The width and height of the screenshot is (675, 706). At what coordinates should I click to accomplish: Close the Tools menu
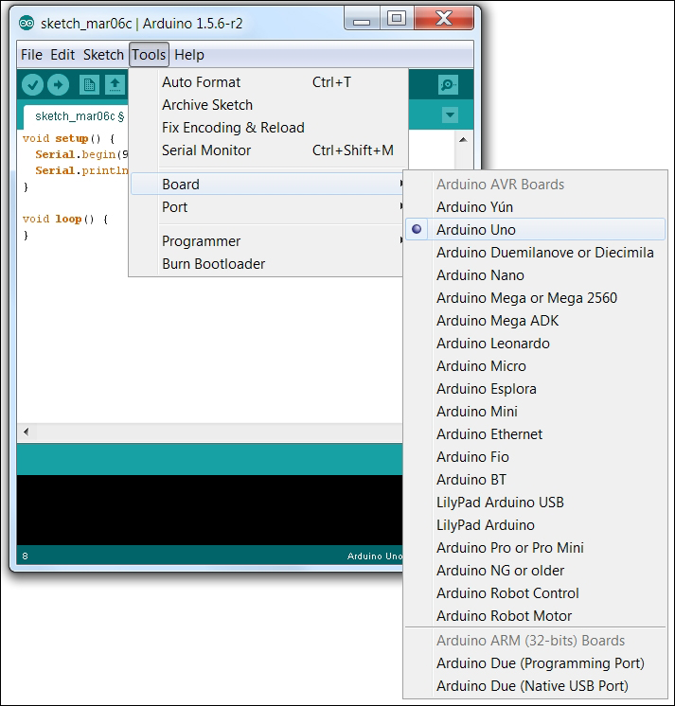[x=149, y=55]
